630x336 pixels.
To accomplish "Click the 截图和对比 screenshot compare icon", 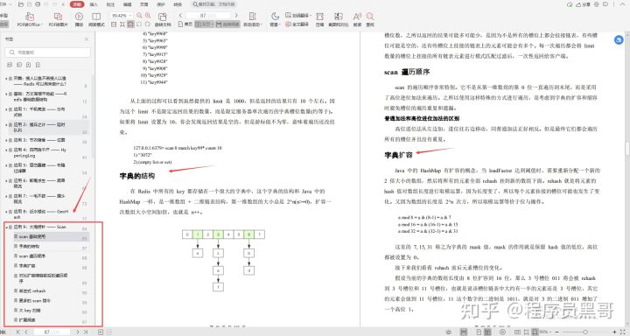I will 339,16.
